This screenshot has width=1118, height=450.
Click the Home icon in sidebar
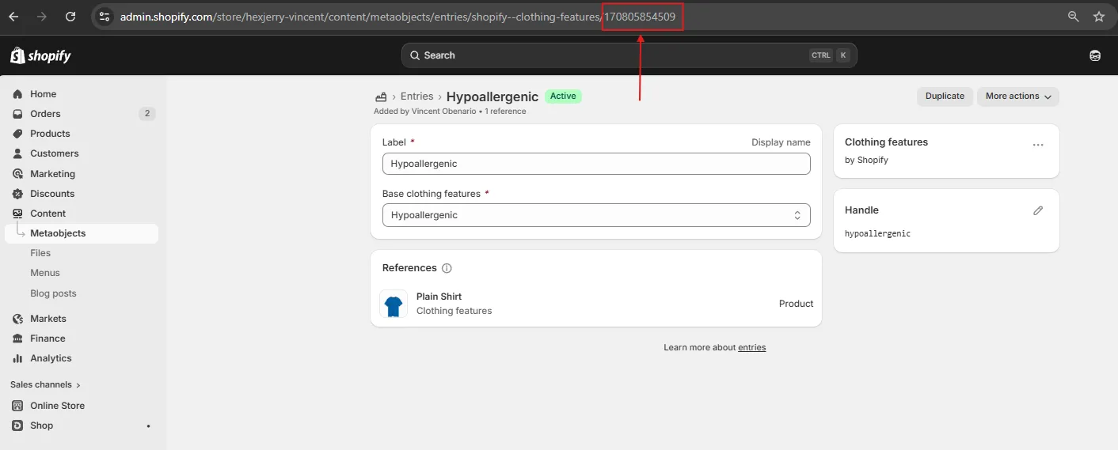click(17, 94)
